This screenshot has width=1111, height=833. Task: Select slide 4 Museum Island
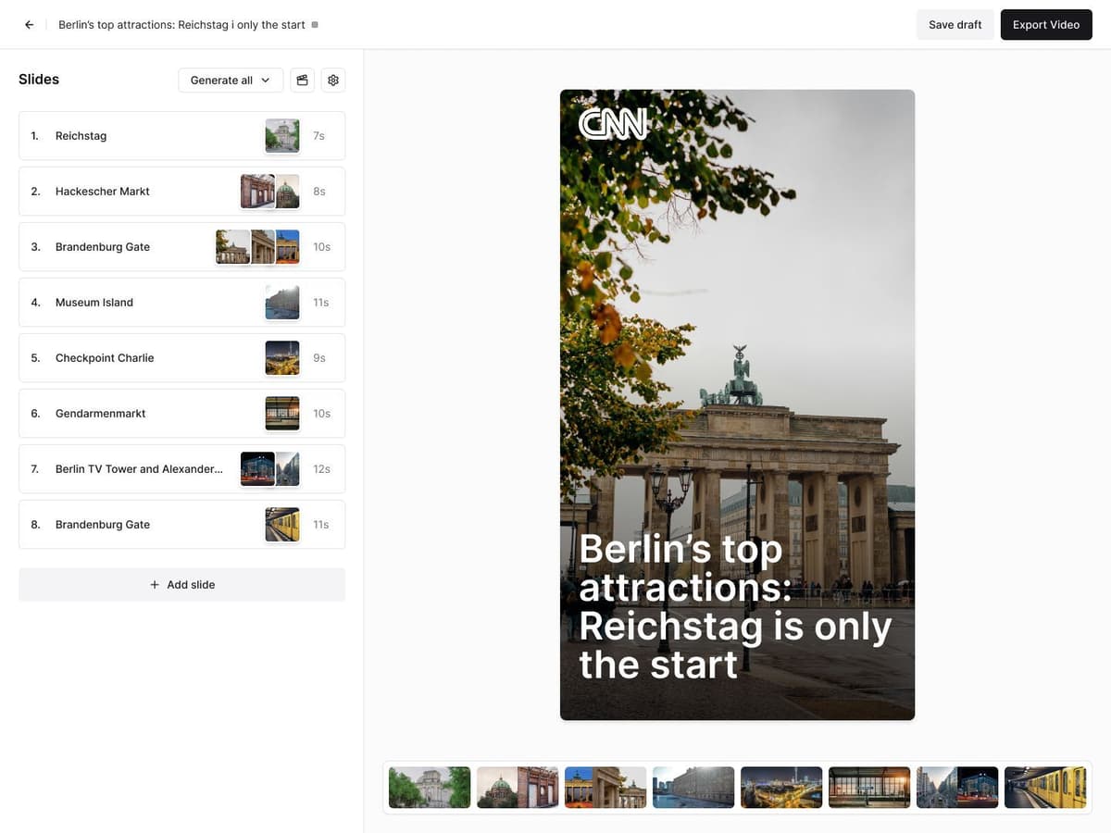point(181,303)
